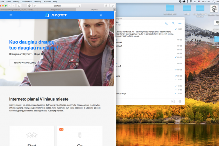The image size is (219, 146).
Task: Click the Skynet site search icon
Action: pos(101,15)
